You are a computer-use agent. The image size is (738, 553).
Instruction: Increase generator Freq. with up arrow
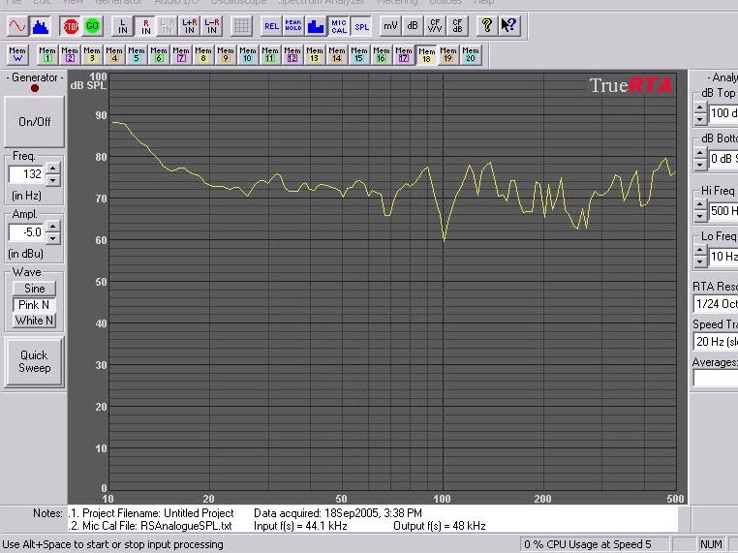coord(53,169)
